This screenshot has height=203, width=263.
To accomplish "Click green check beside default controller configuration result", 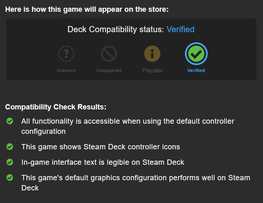I will 10,121.
